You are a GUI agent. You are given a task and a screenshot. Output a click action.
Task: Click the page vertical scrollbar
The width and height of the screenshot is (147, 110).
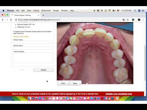coord(145,63)
